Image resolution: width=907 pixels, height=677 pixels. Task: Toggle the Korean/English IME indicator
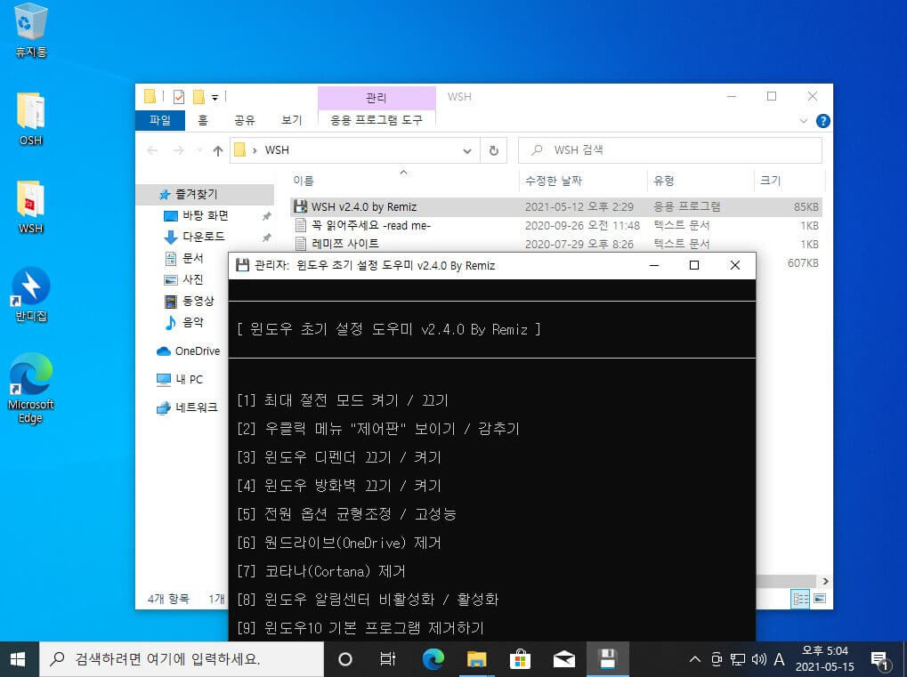[x=779, y=659]
